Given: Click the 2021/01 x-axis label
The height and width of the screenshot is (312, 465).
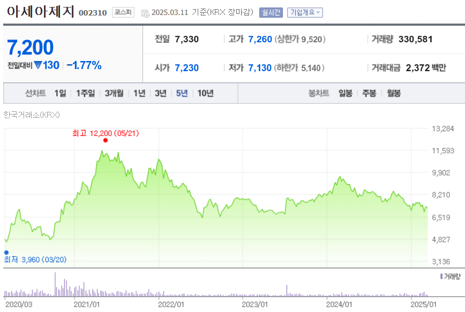Looking at the screenshot, I should [87, 305].
